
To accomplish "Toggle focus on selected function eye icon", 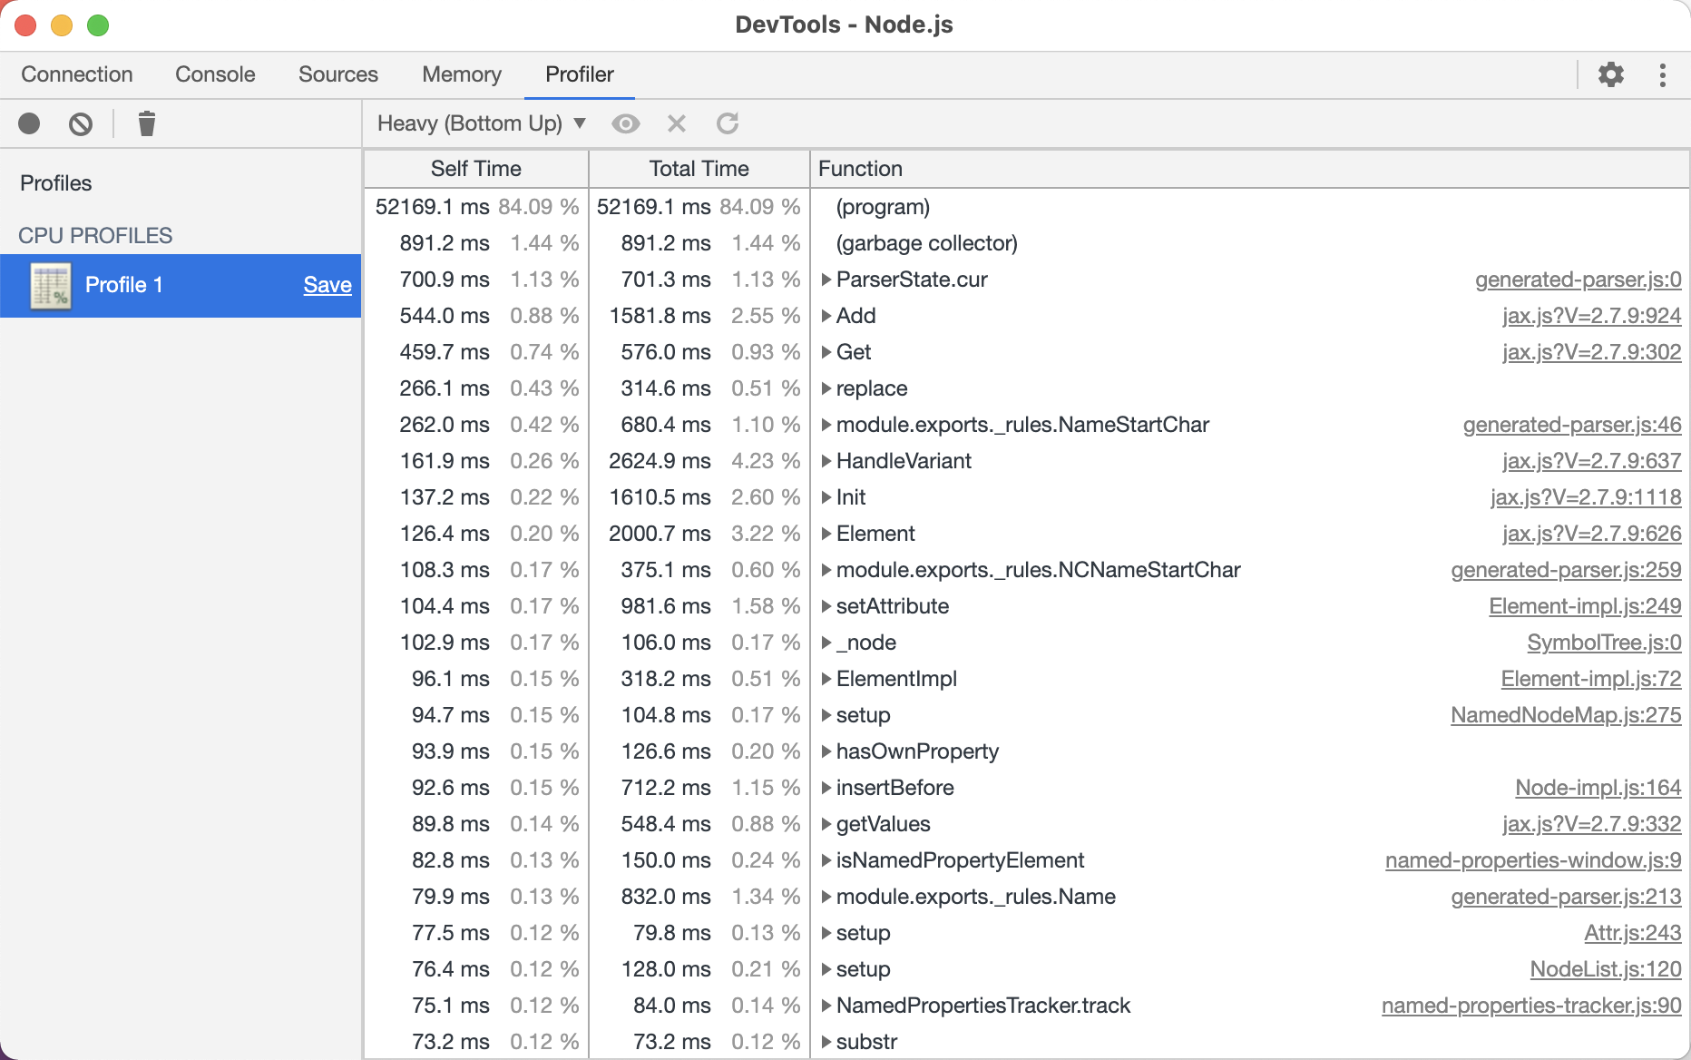I will pos(626,123).
